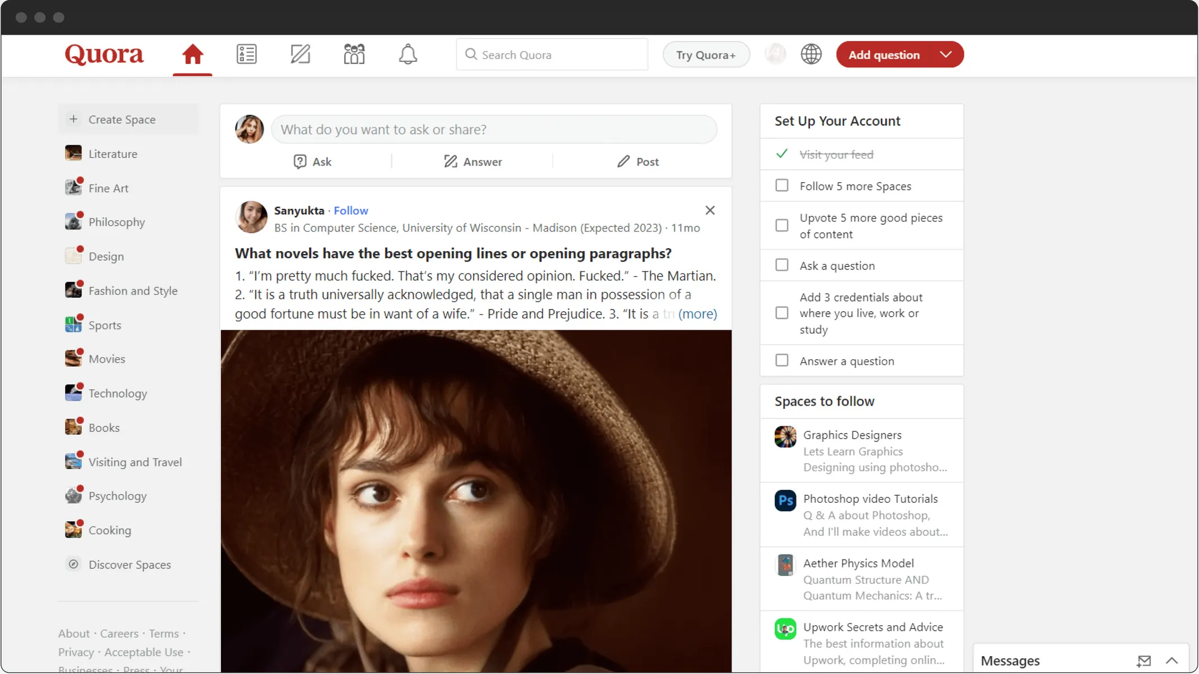Expand the Add question dropdown arrow

pos(945,54)
